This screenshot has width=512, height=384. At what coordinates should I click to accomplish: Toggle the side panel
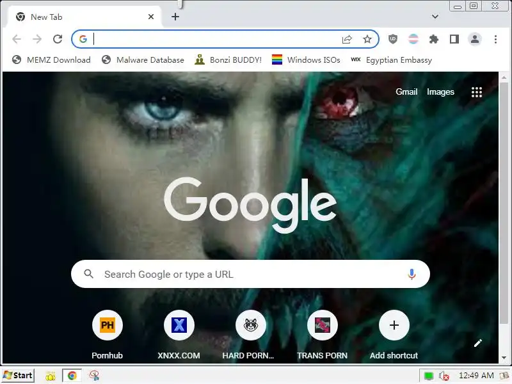point(454,39)
